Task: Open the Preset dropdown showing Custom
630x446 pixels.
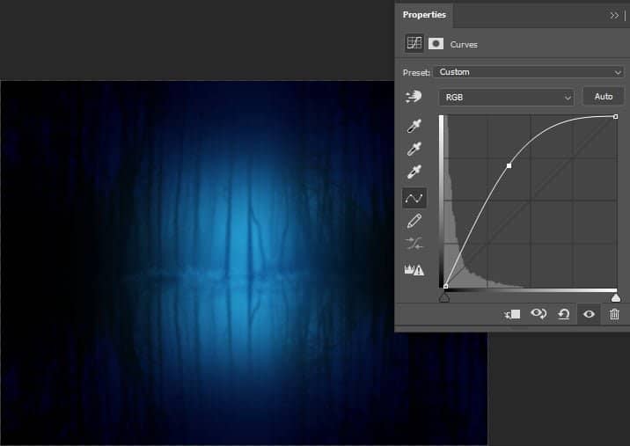Action: 528,72
